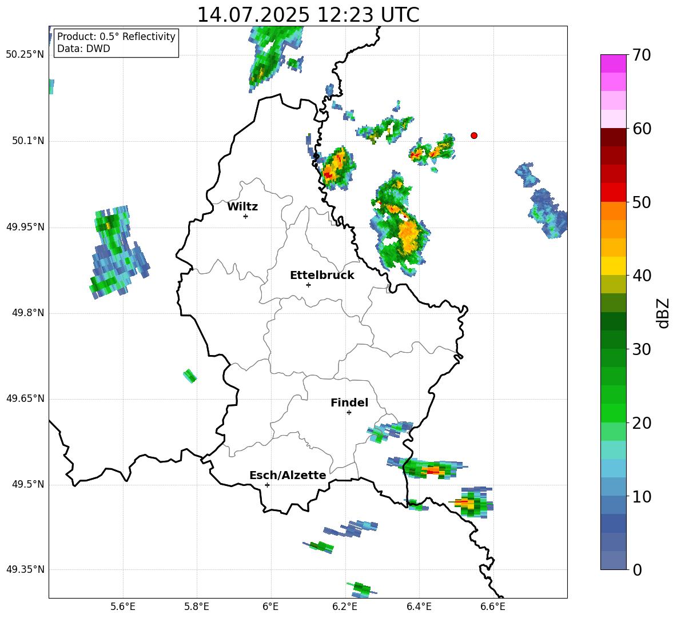Click the 5.6°E longitude label
This screenshot has height=618, width=677.
tap(123, 607)
